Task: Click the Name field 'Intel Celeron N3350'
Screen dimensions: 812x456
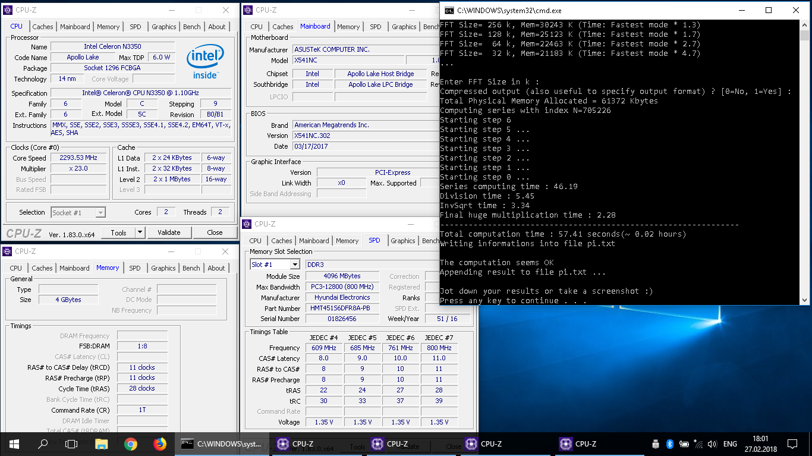Action: [112, 46]
